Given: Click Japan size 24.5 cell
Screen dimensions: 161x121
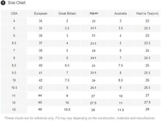Looking at the screenshot, I should (x=93, y=58).
